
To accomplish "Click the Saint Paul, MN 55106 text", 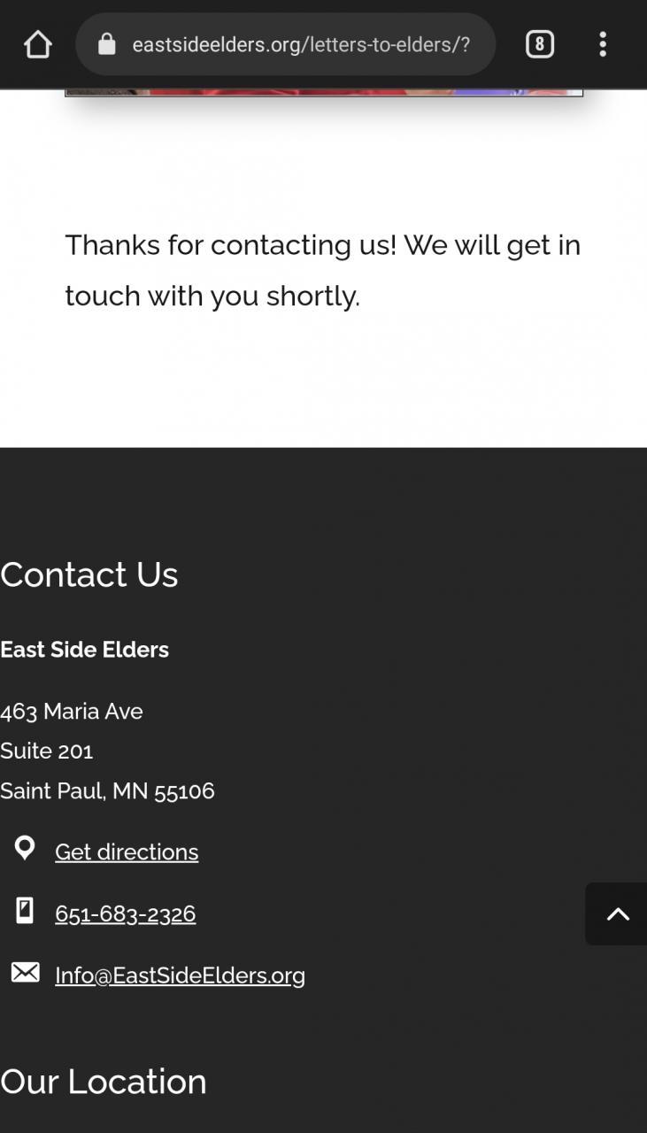I will coord(107,790).
